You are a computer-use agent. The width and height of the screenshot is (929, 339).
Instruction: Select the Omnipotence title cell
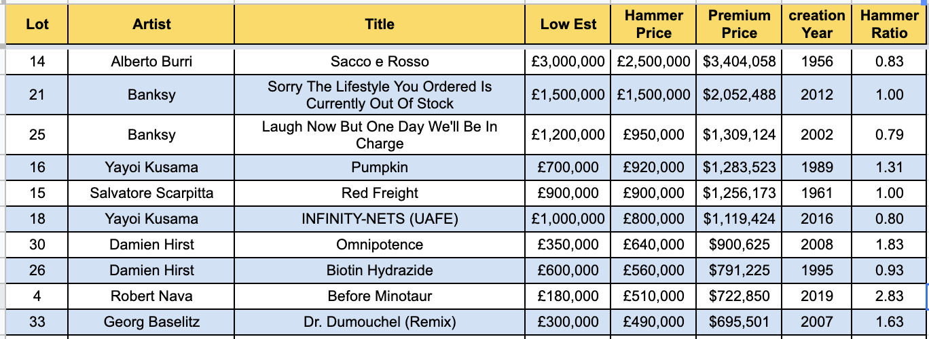point(380,245)
